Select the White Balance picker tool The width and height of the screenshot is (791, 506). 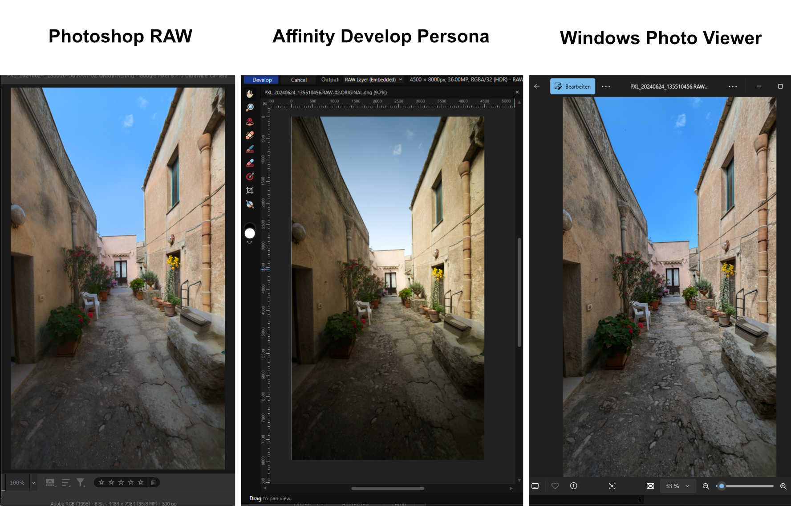click(250, 204)
